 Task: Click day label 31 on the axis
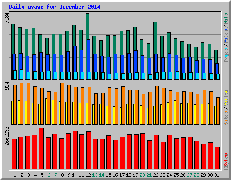pos(217,175)
